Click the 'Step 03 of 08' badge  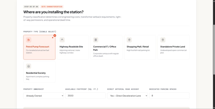coord(31,7)
